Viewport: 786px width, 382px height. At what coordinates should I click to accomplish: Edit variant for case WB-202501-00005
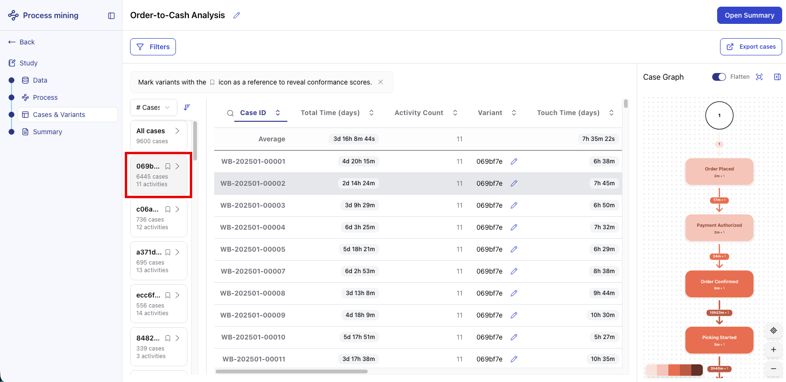coord(514,249)
